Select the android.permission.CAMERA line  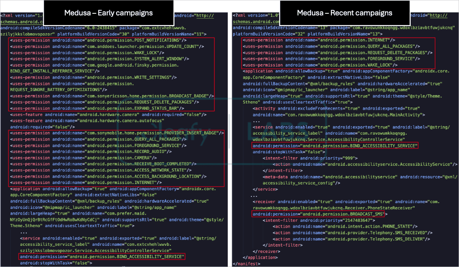83,158
